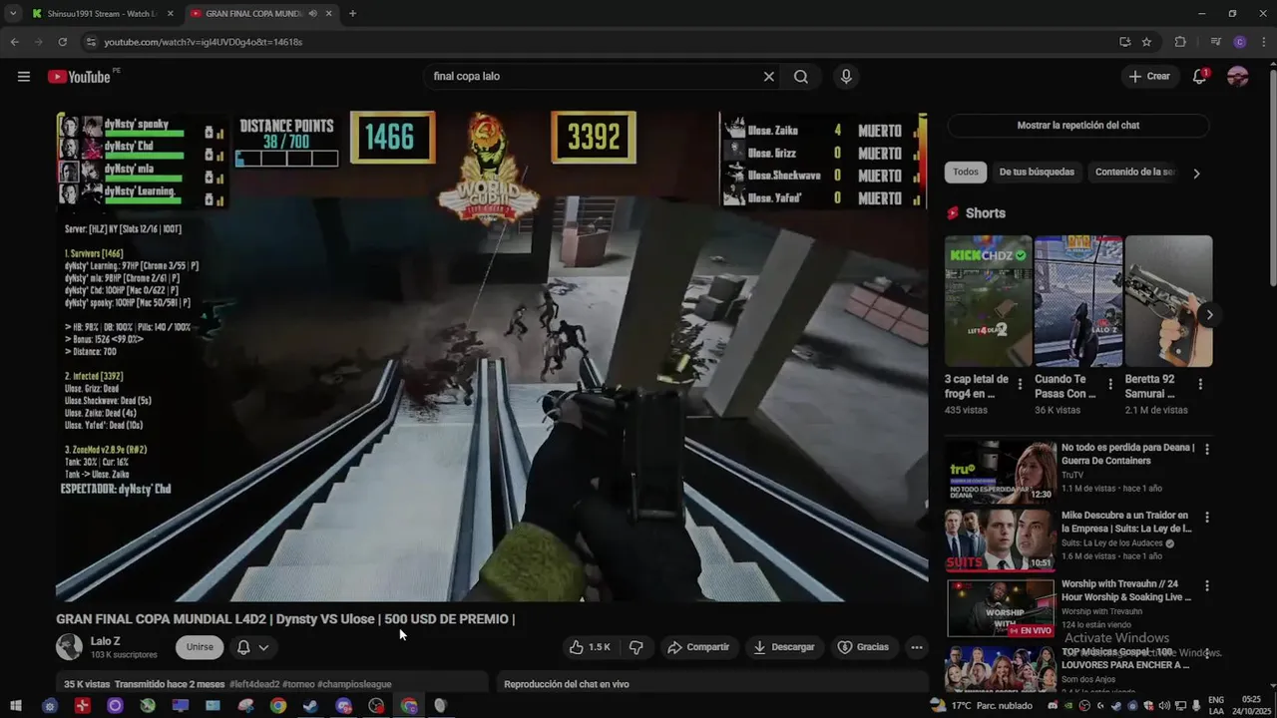Click the video player to pause
1277x718 pixels.
pyautogui.click(x=492, y=356)
